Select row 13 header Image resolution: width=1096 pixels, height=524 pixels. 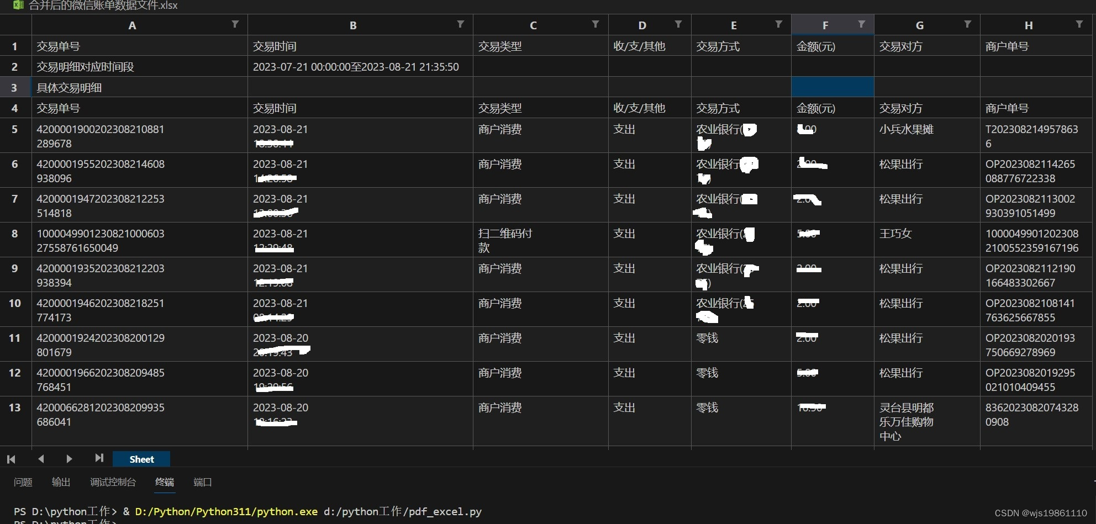coord(15,421)
